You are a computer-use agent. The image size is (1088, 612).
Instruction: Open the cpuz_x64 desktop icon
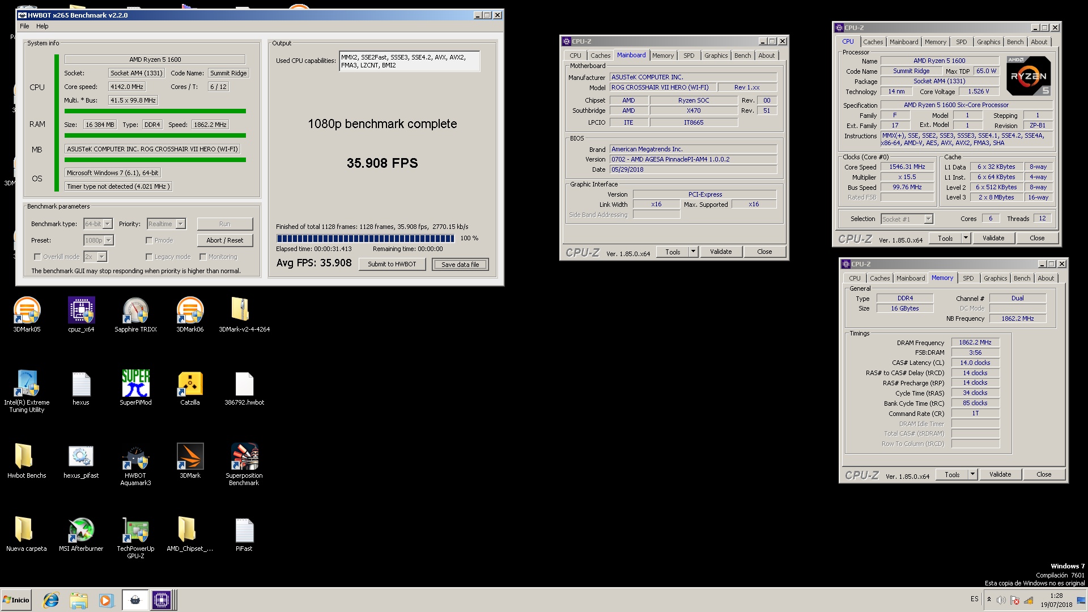(x=81, y=314)
